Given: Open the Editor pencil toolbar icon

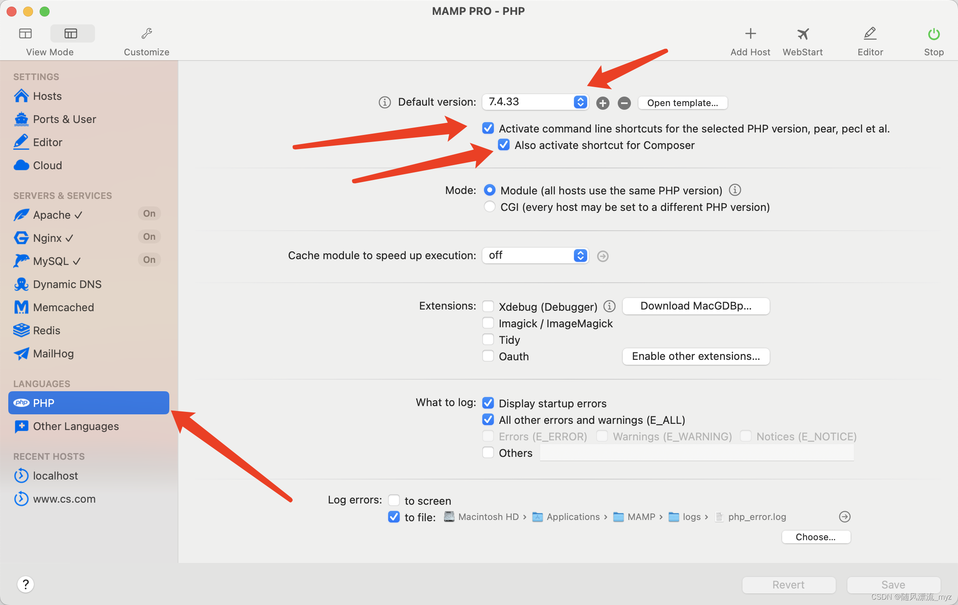Looking at the screenshot, I should [x=870, y=34].
